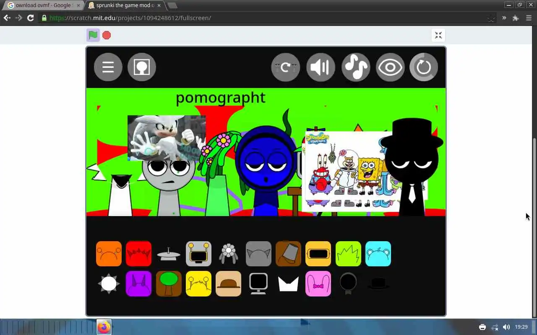The image size is (537, 335).
Task: Toggle the music note button
Action: point(356,67)
